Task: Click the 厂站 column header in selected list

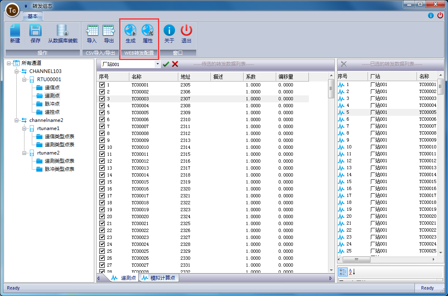Action: pyautogui.click(x=392, y=77)
